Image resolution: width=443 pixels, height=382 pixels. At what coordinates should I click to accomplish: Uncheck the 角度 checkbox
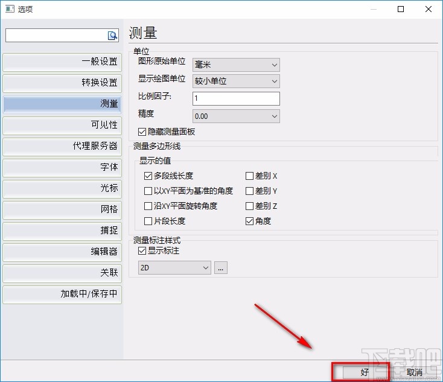point(249,221)
